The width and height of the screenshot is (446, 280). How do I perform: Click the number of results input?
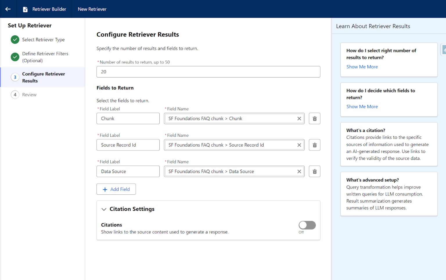(x=208, y=72)
